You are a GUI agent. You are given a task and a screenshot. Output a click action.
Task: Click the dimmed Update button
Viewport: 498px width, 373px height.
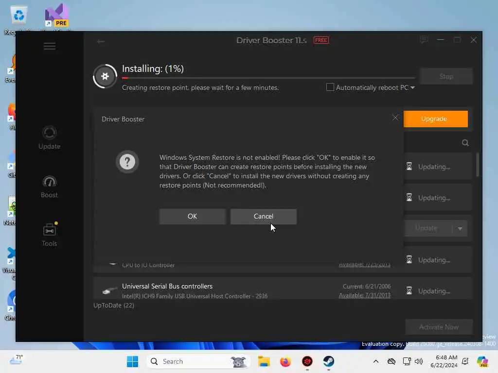[426, 228]
